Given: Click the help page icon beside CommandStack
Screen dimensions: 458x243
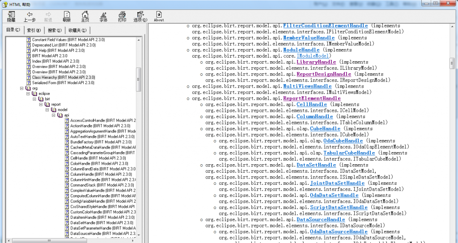Looking at the screenshot, I should point(67,185).
